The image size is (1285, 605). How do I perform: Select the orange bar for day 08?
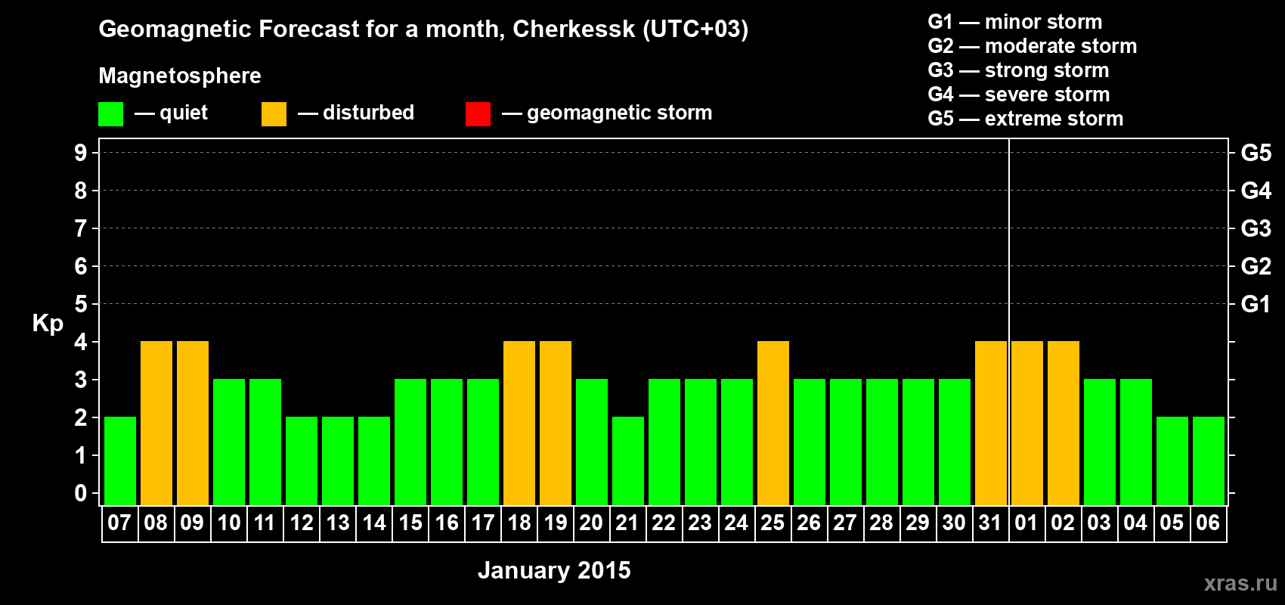pos(156,423)
